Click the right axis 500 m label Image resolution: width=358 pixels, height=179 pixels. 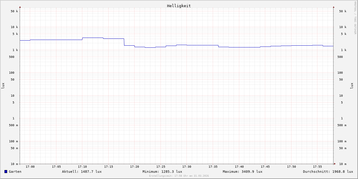point(342,125)
